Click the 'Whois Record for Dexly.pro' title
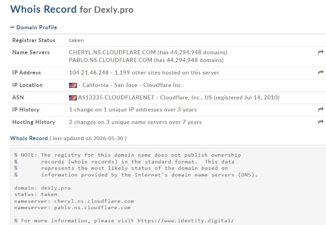The image size is (326, 225). coord(72,9)
